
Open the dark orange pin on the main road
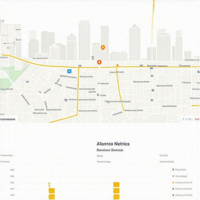coord(99,62)
